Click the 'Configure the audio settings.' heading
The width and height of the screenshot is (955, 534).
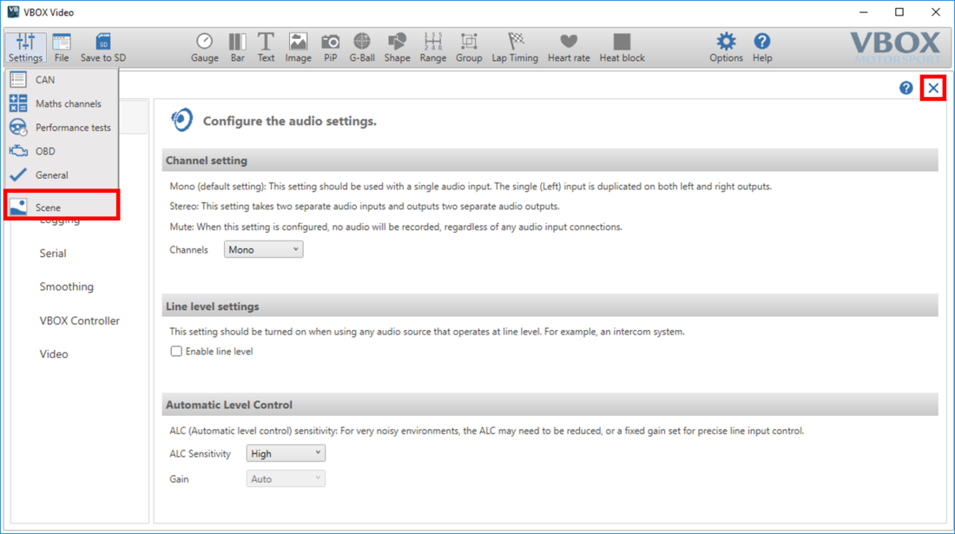pyautogui.click(x=290, y=122)
